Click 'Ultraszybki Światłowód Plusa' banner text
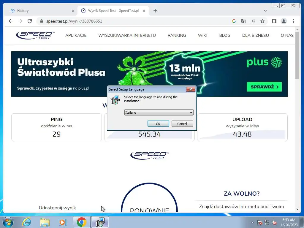304x228 pixels. tap(61, 67)
